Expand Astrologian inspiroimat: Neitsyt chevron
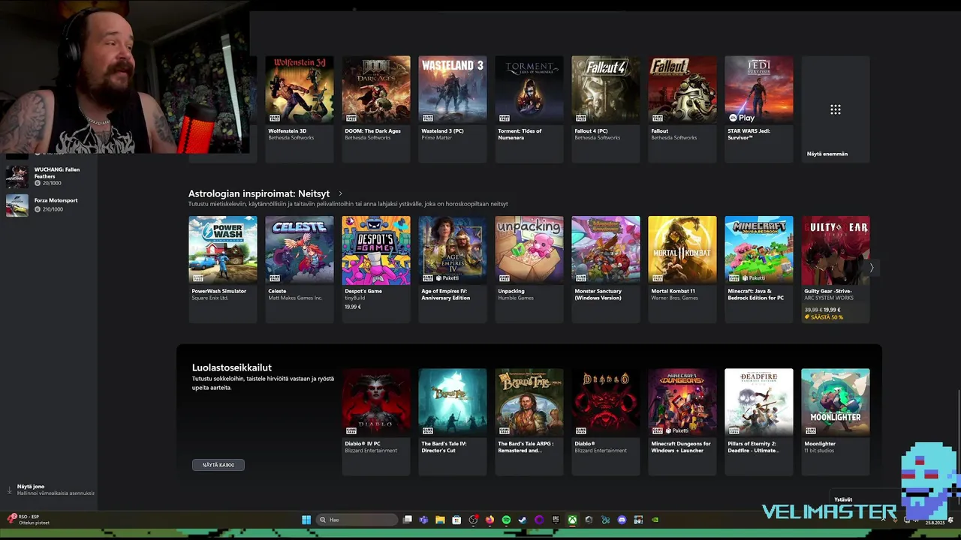This screenshot has width=961, height=540. [x=340, y=193]
